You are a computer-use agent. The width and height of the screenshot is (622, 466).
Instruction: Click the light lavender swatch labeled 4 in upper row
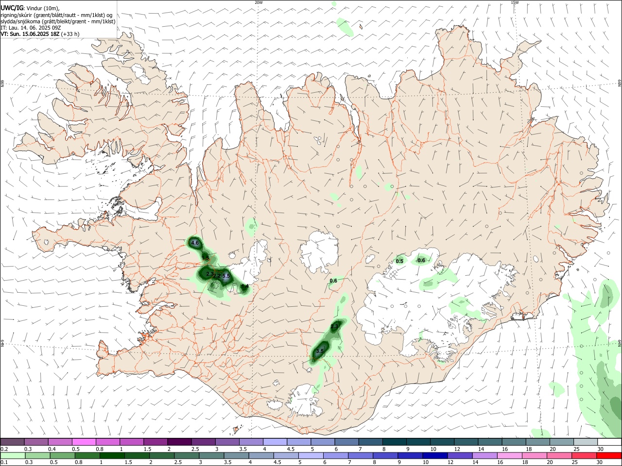[x=275, y=442]
